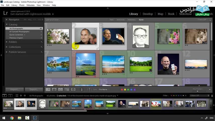Toggle the filmstrip filter switch
This screenshot has width=215, height=121.
tap(212, 96)
